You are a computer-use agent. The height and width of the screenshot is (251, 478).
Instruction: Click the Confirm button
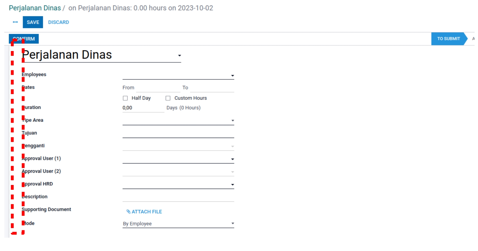tap(24, 39)
